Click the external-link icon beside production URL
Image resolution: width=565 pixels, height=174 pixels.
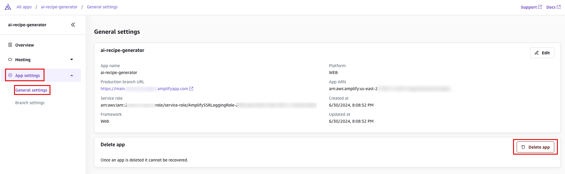tap(192, 89)
